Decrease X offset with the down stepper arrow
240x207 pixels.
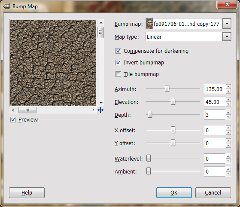tap(228, 133)
